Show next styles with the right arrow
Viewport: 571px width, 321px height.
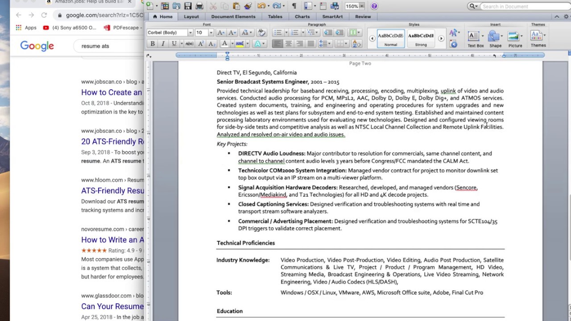coord(441,38)
